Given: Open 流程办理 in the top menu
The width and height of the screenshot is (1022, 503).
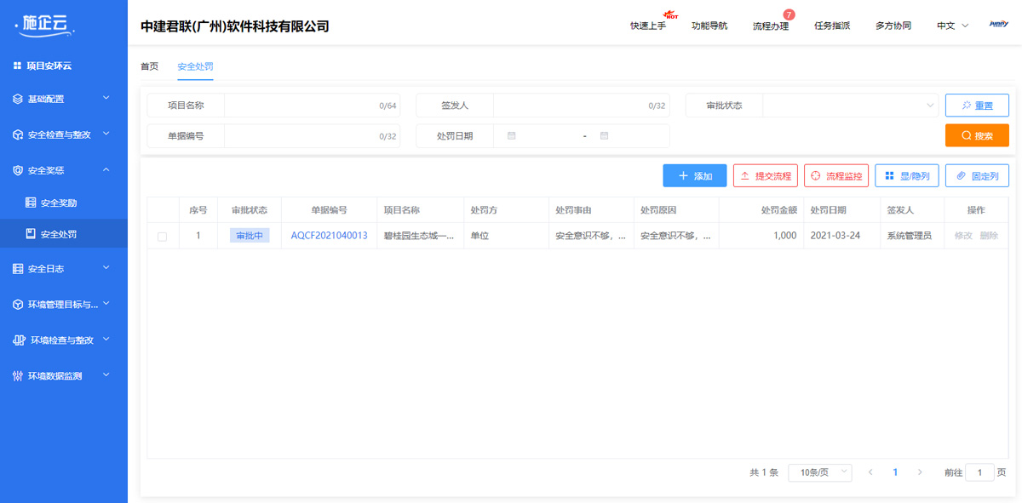Looking at the screenshot, I should (x=771, y=26).
